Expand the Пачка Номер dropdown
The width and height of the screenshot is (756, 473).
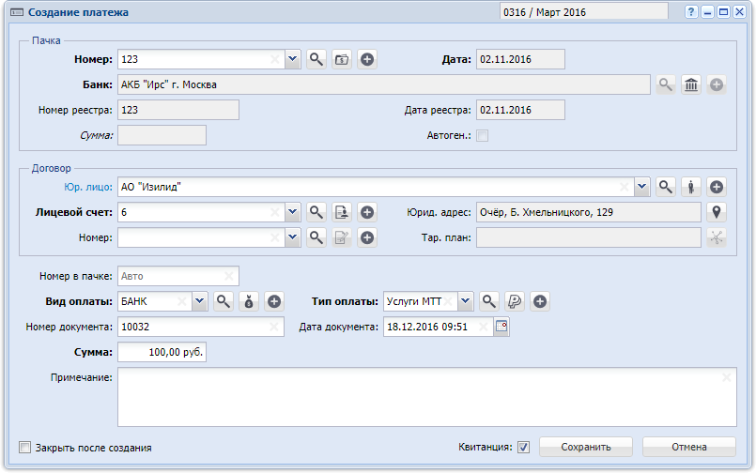coord(293,59)
